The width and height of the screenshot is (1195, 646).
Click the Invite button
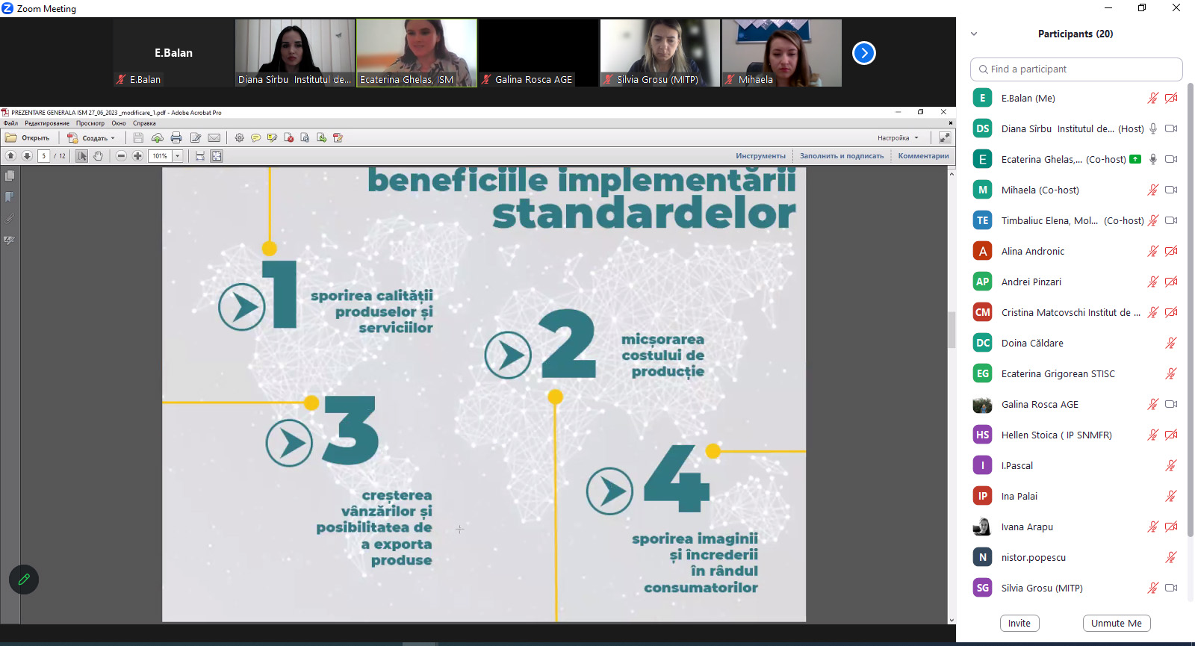1019,624
